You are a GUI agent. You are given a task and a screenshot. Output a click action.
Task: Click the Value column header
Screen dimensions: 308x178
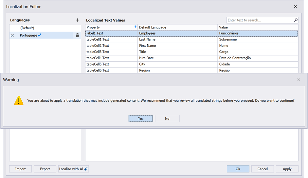click(258, 27)
